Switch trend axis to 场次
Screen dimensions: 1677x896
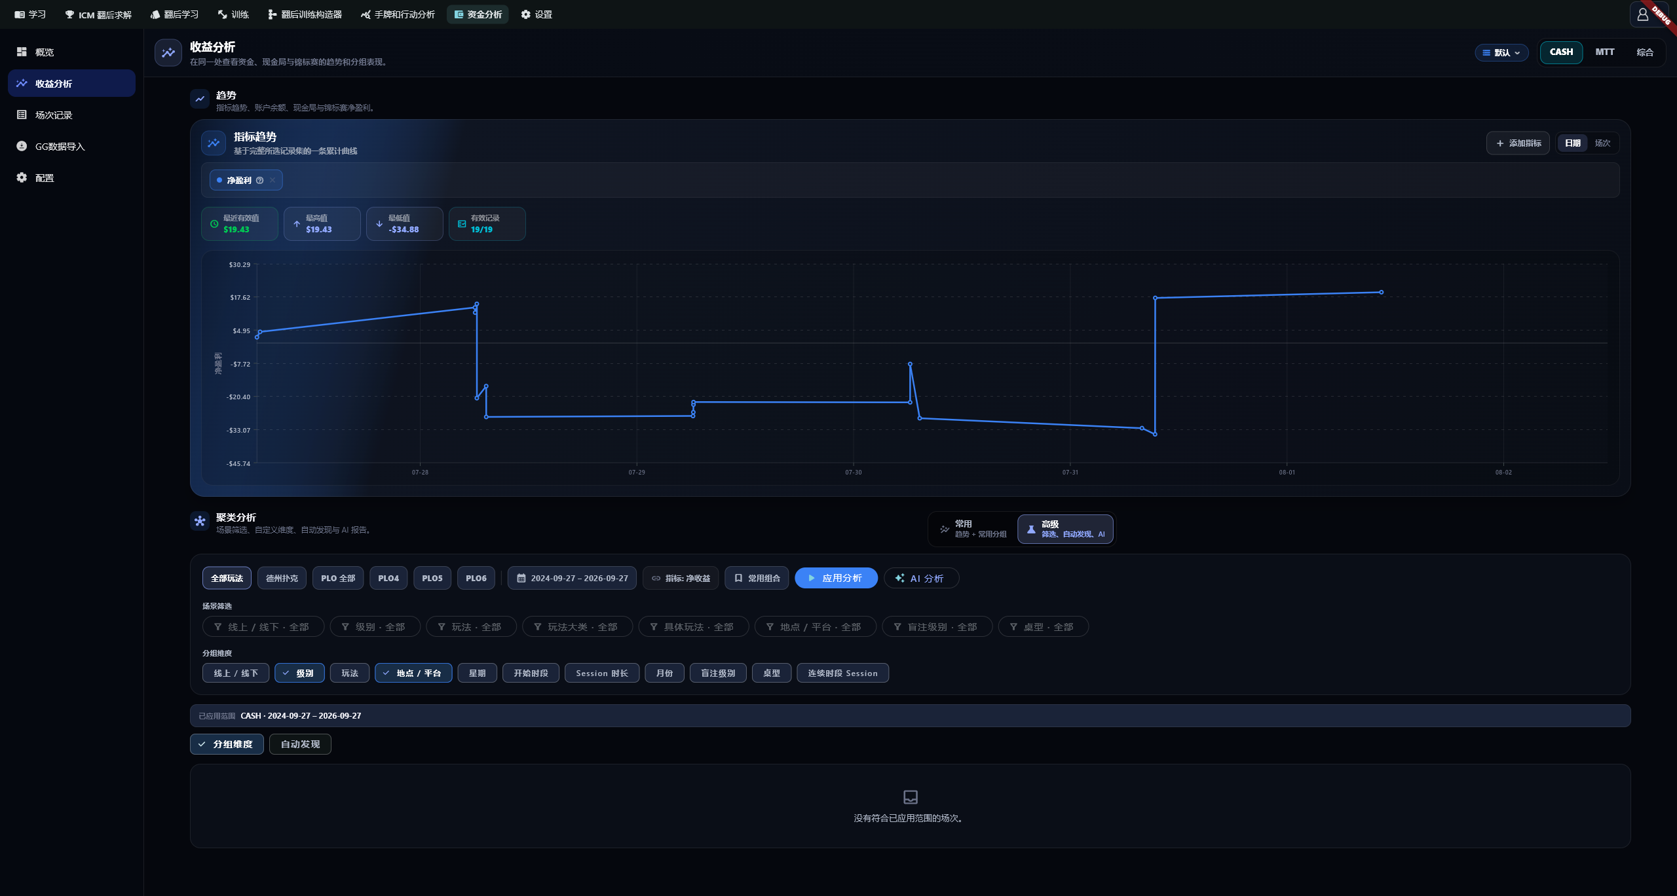[1602, 143]
